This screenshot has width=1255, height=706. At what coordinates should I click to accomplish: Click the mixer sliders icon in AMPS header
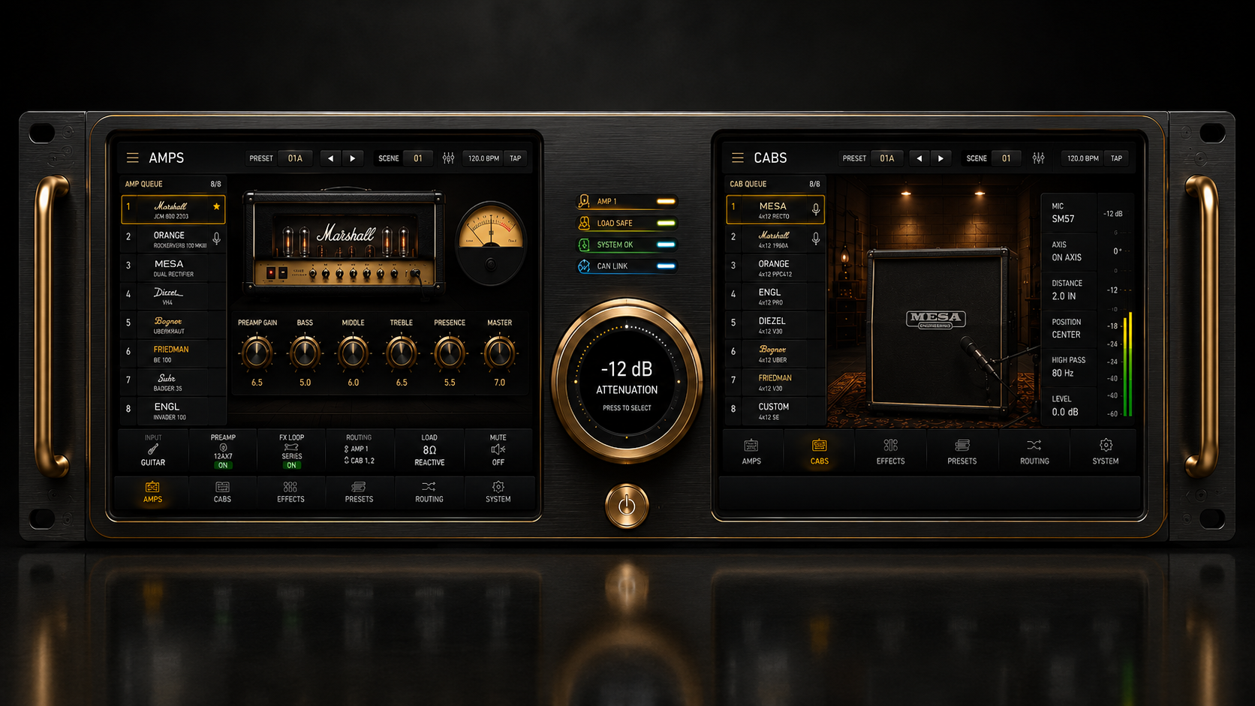(x=448, y=158)
